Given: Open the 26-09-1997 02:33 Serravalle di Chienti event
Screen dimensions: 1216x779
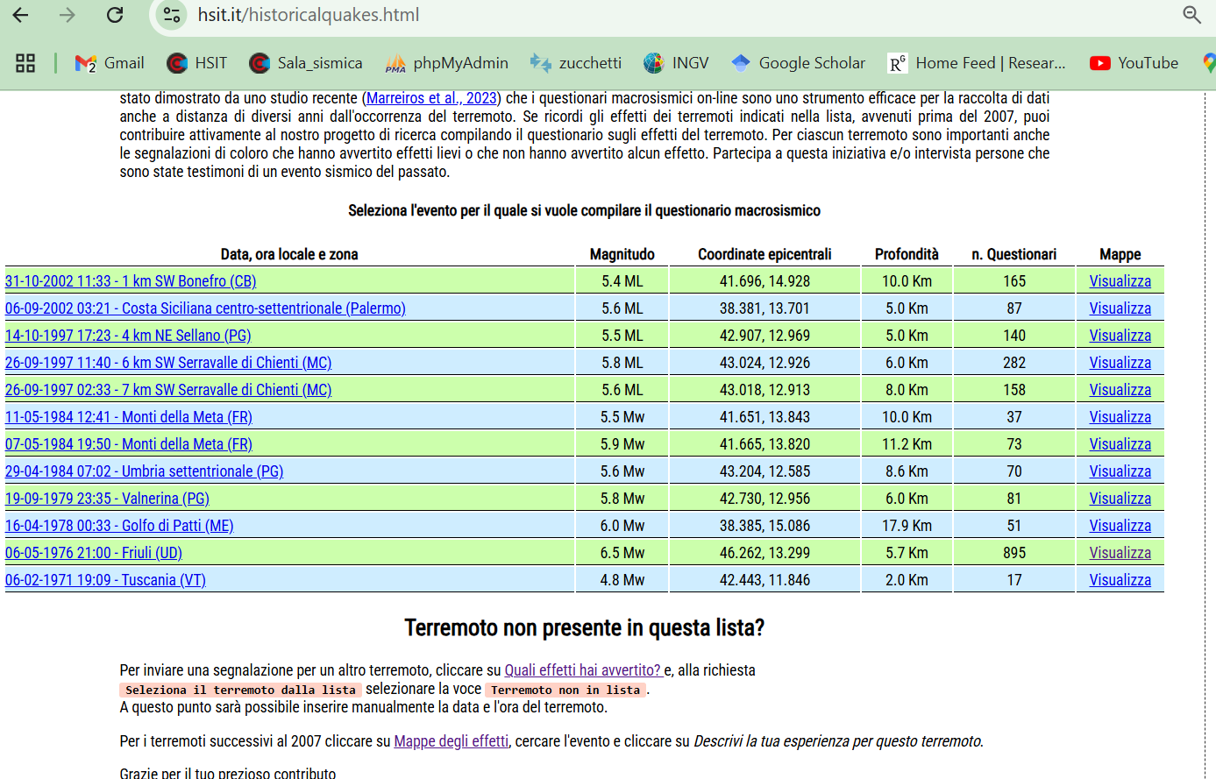Looking at the screenshot, I should coord(168,390).
